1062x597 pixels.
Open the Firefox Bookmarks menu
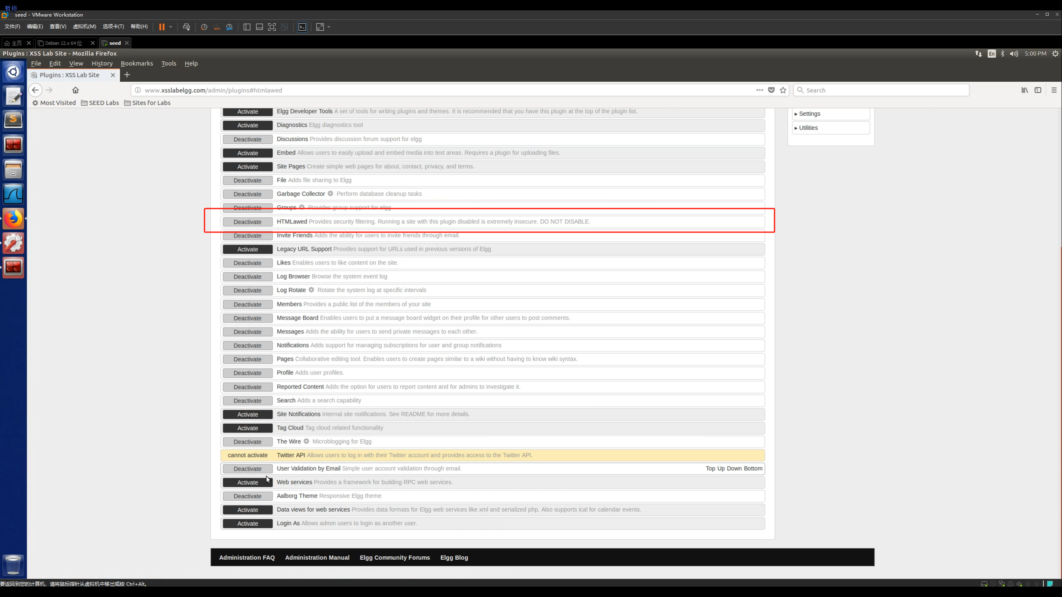(x=136, y=63)
